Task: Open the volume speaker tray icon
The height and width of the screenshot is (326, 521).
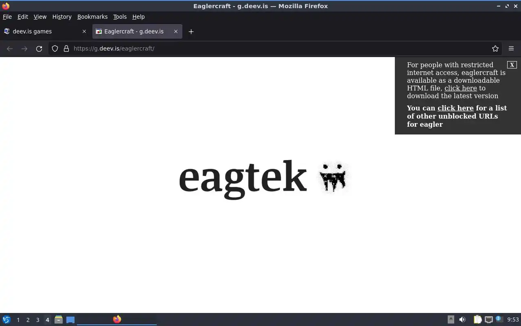Action: [462, 319]
